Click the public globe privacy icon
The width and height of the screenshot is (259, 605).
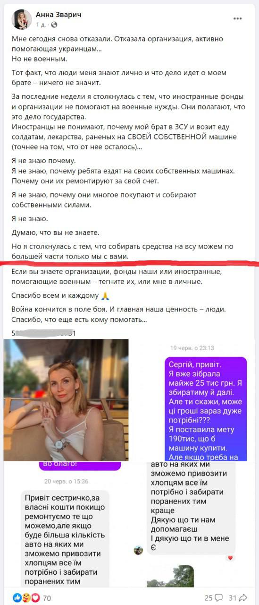(x=54, y=25)
